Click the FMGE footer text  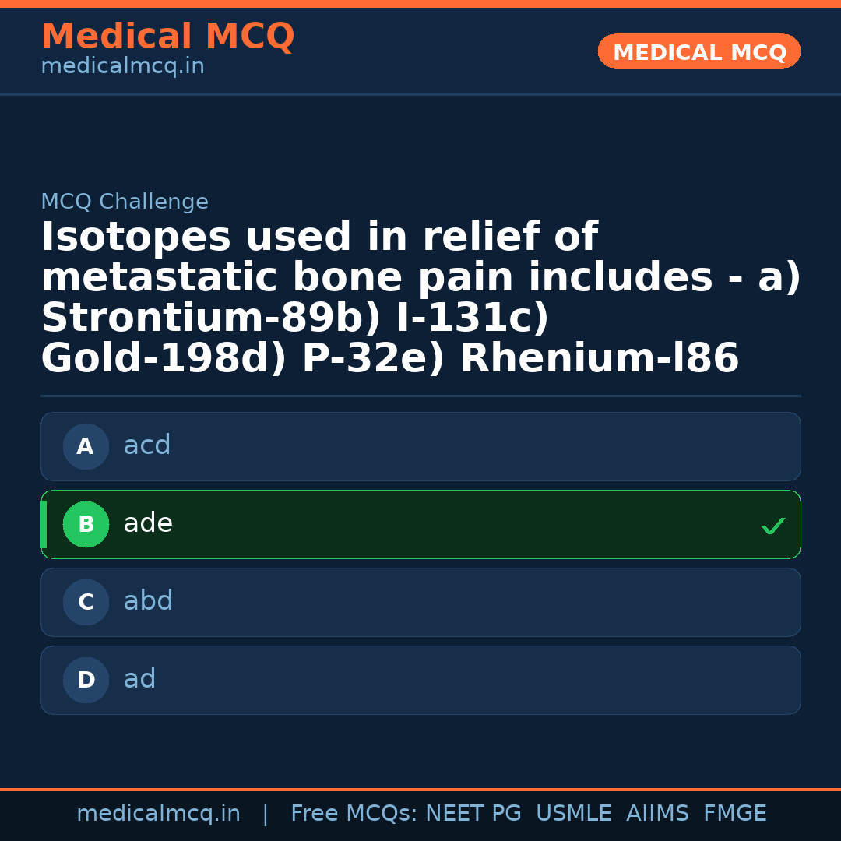tap(734, 814)
